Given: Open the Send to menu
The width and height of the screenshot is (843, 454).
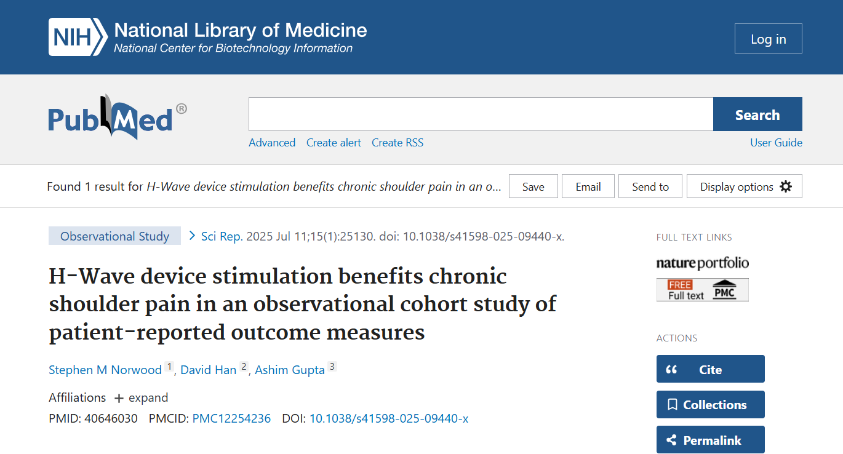Looking at the screenshot, I should coord(650,186).
